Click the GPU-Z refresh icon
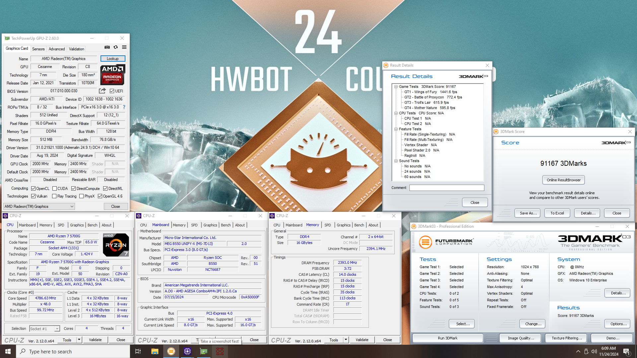Image resolution: width=637 pixels, height=358 pixels. coord(115,47)
